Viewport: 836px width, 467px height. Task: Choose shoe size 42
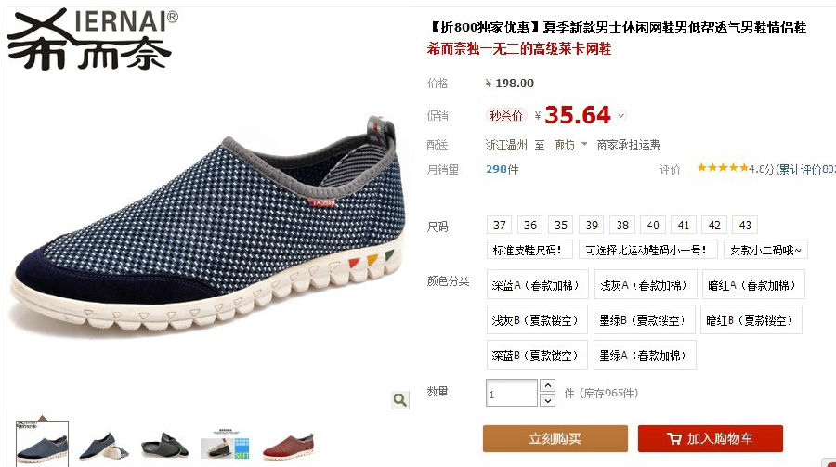(x=714, y=225)
